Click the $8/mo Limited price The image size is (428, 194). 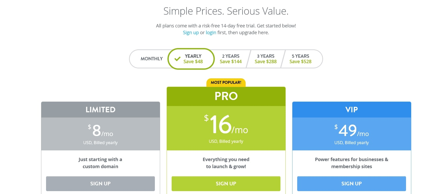pyautogui.click(x=100, y=131)
